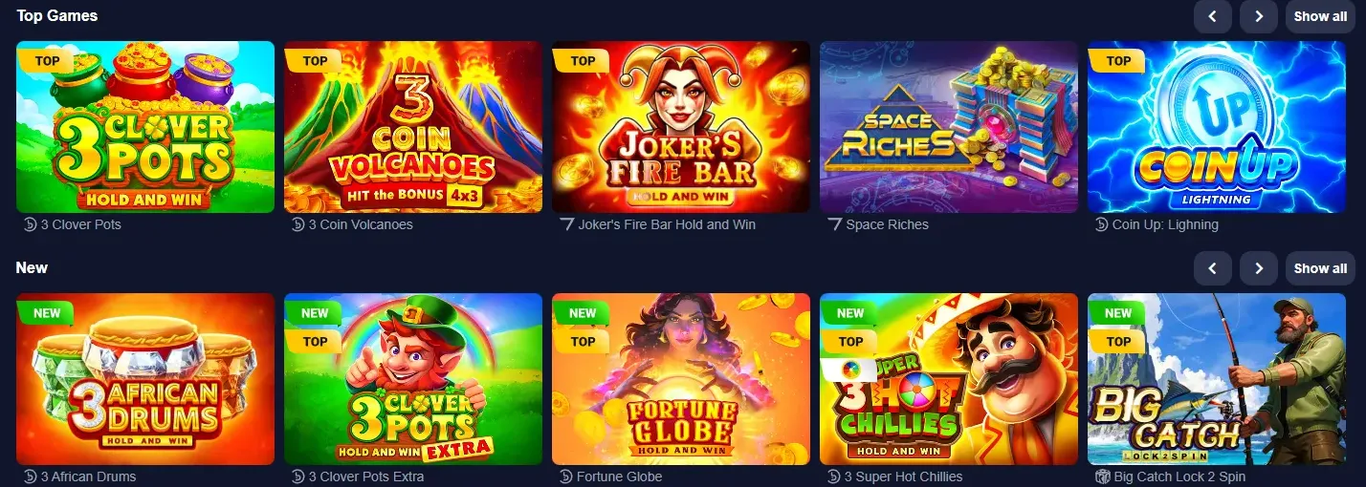Viewport: 1366px width, 487px height.
Task: Open the 3 Super Hot Chillies tile
Action: click(x=949, y=379)
